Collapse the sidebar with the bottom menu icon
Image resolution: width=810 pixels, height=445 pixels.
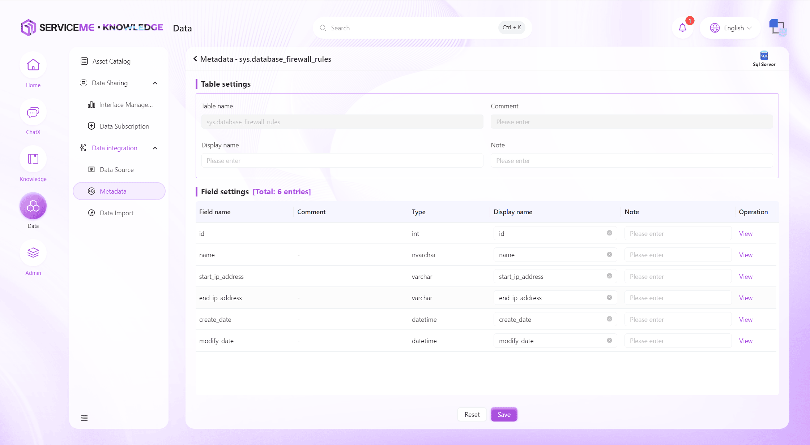pyautogui.click(x=84, y=418)
